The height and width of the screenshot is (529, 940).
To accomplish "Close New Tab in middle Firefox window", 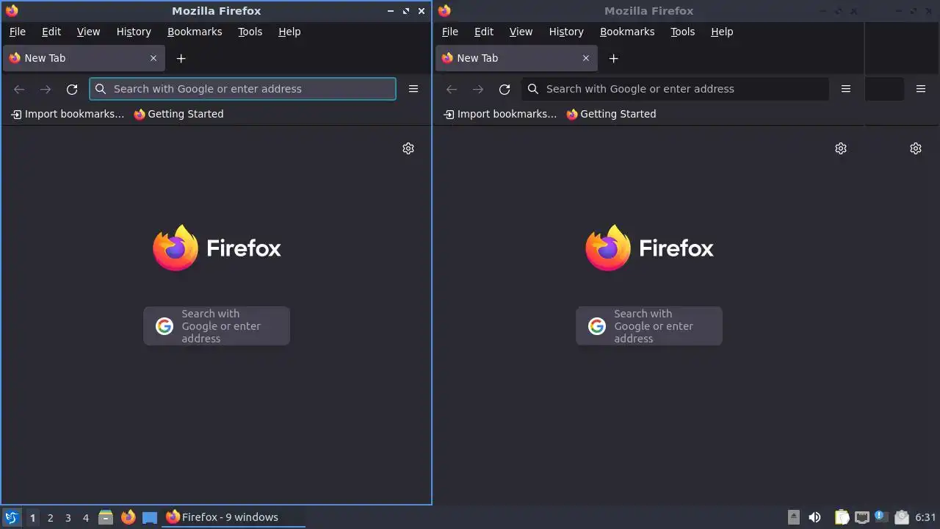I will 586,58.
